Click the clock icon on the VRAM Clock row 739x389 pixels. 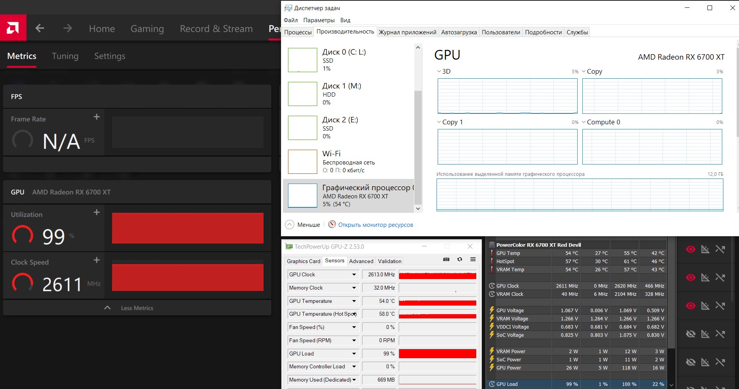pos(492,294)
